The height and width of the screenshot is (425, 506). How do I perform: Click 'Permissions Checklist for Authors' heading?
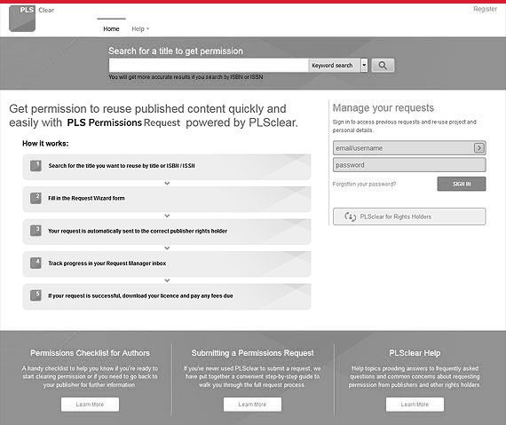[90, 353]
